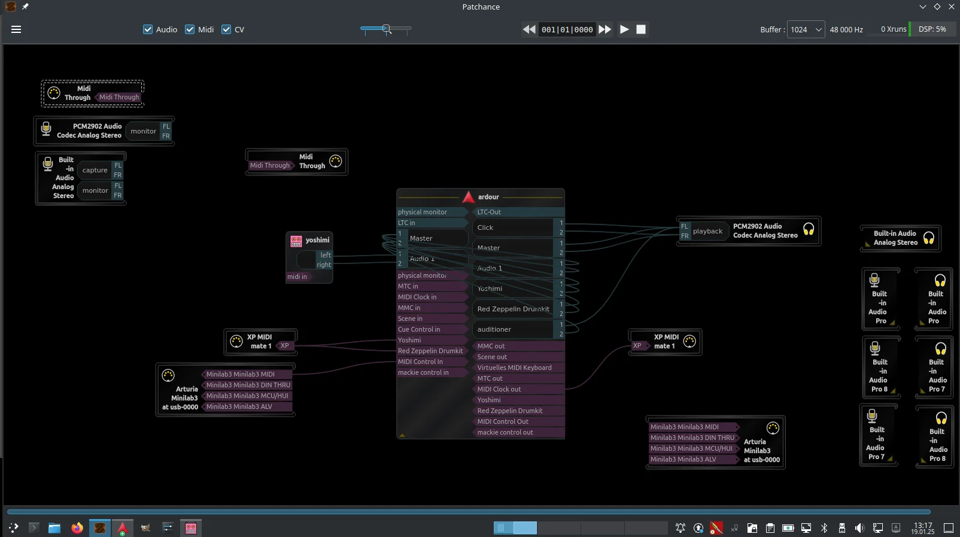Adjust the zoom slider in the toolbar
The image size is (960, 537).
386,29
